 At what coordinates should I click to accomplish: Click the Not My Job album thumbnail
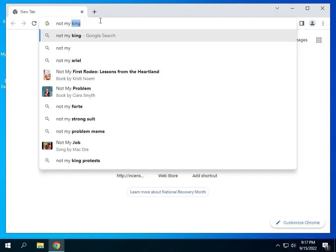pos(47,146)
